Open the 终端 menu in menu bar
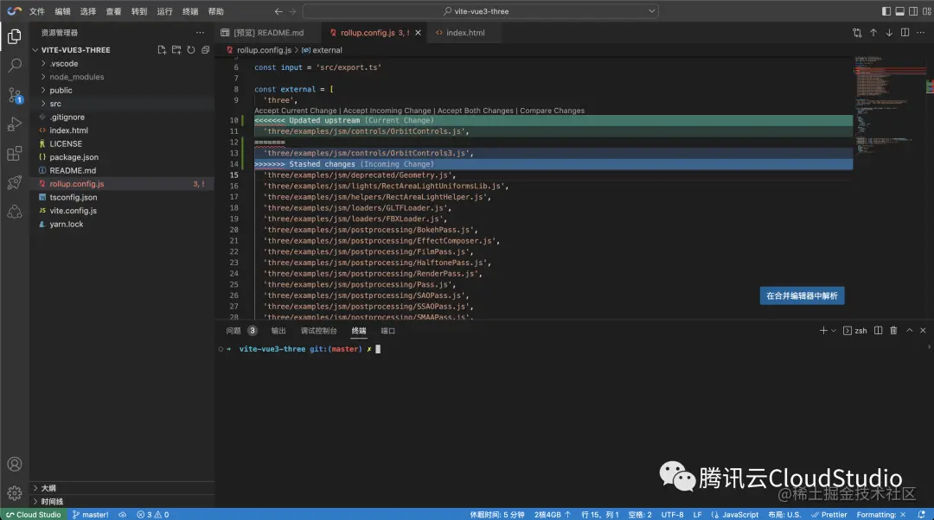This screenshot has width=934, height=520. (190, 11)
